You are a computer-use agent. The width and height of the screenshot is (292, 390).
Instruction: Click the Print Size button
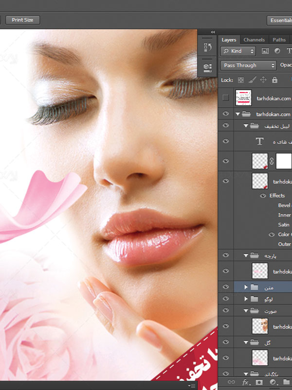tap(22, 20)
